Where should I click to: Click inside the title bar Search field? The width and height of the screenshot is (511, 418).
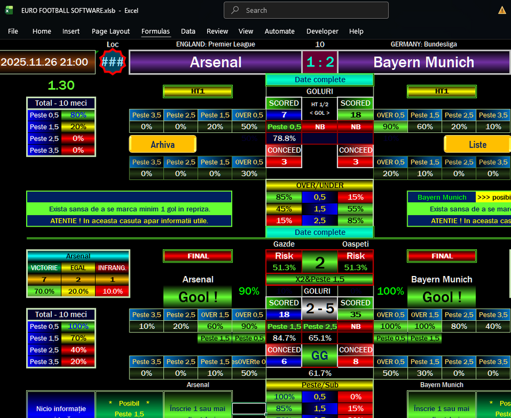pyautogui.click(x=312, y=10)
